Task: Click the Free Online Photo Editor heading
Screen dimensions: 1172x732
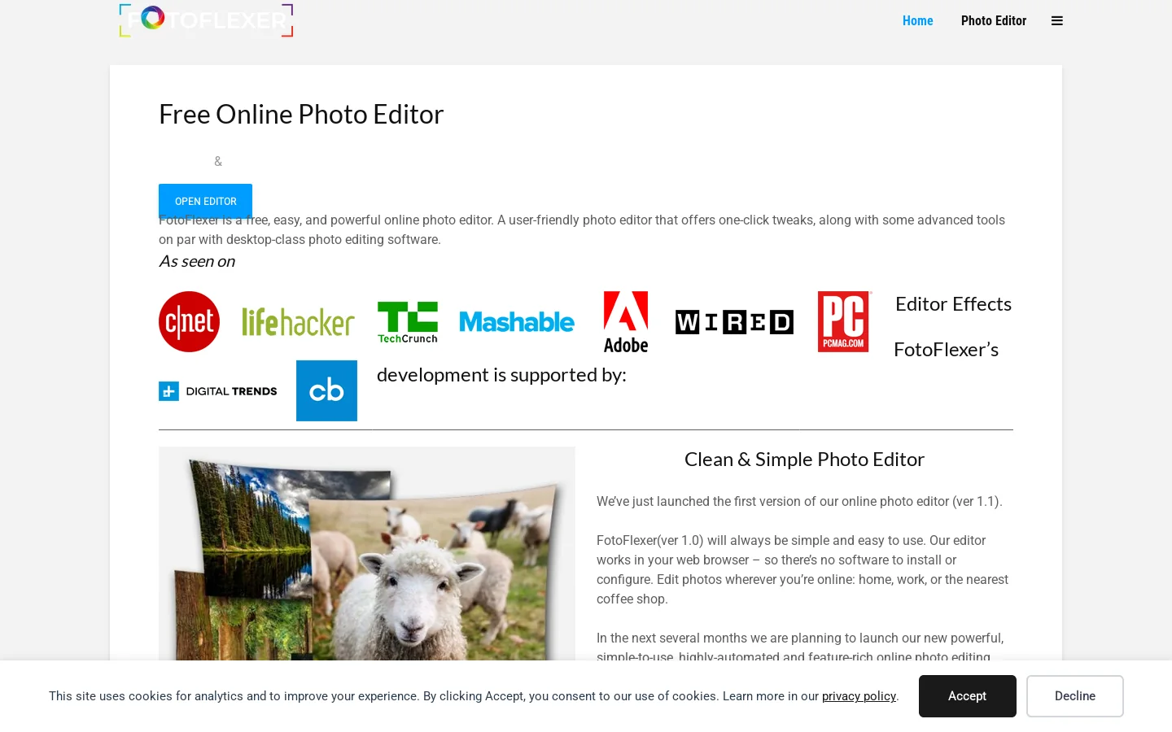Action: (x=301, y=115)
